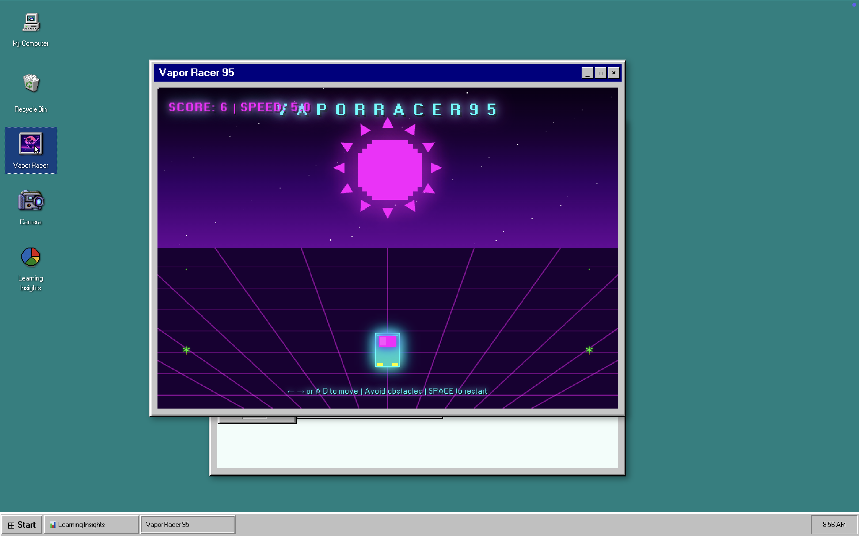Click the left green star marker
This screenshot has width=859, height=536.
tap(186, 350)
